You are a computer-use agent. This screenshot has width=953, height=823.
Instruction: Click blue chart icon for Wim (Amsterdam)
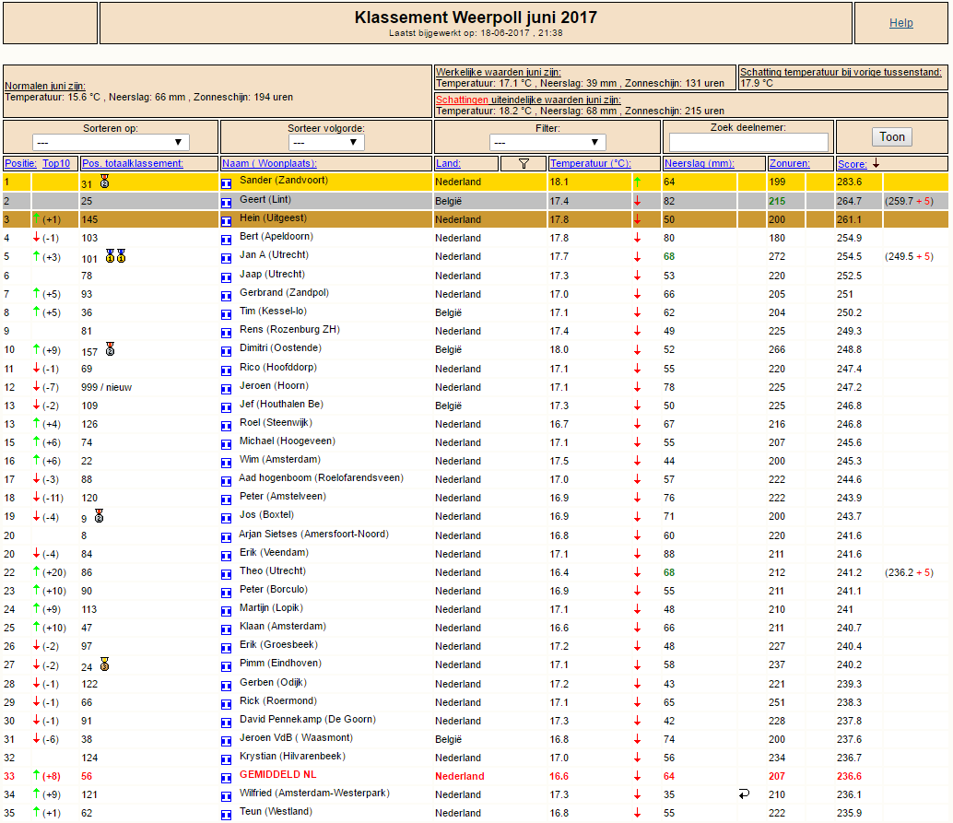click(x=226, y=463)
